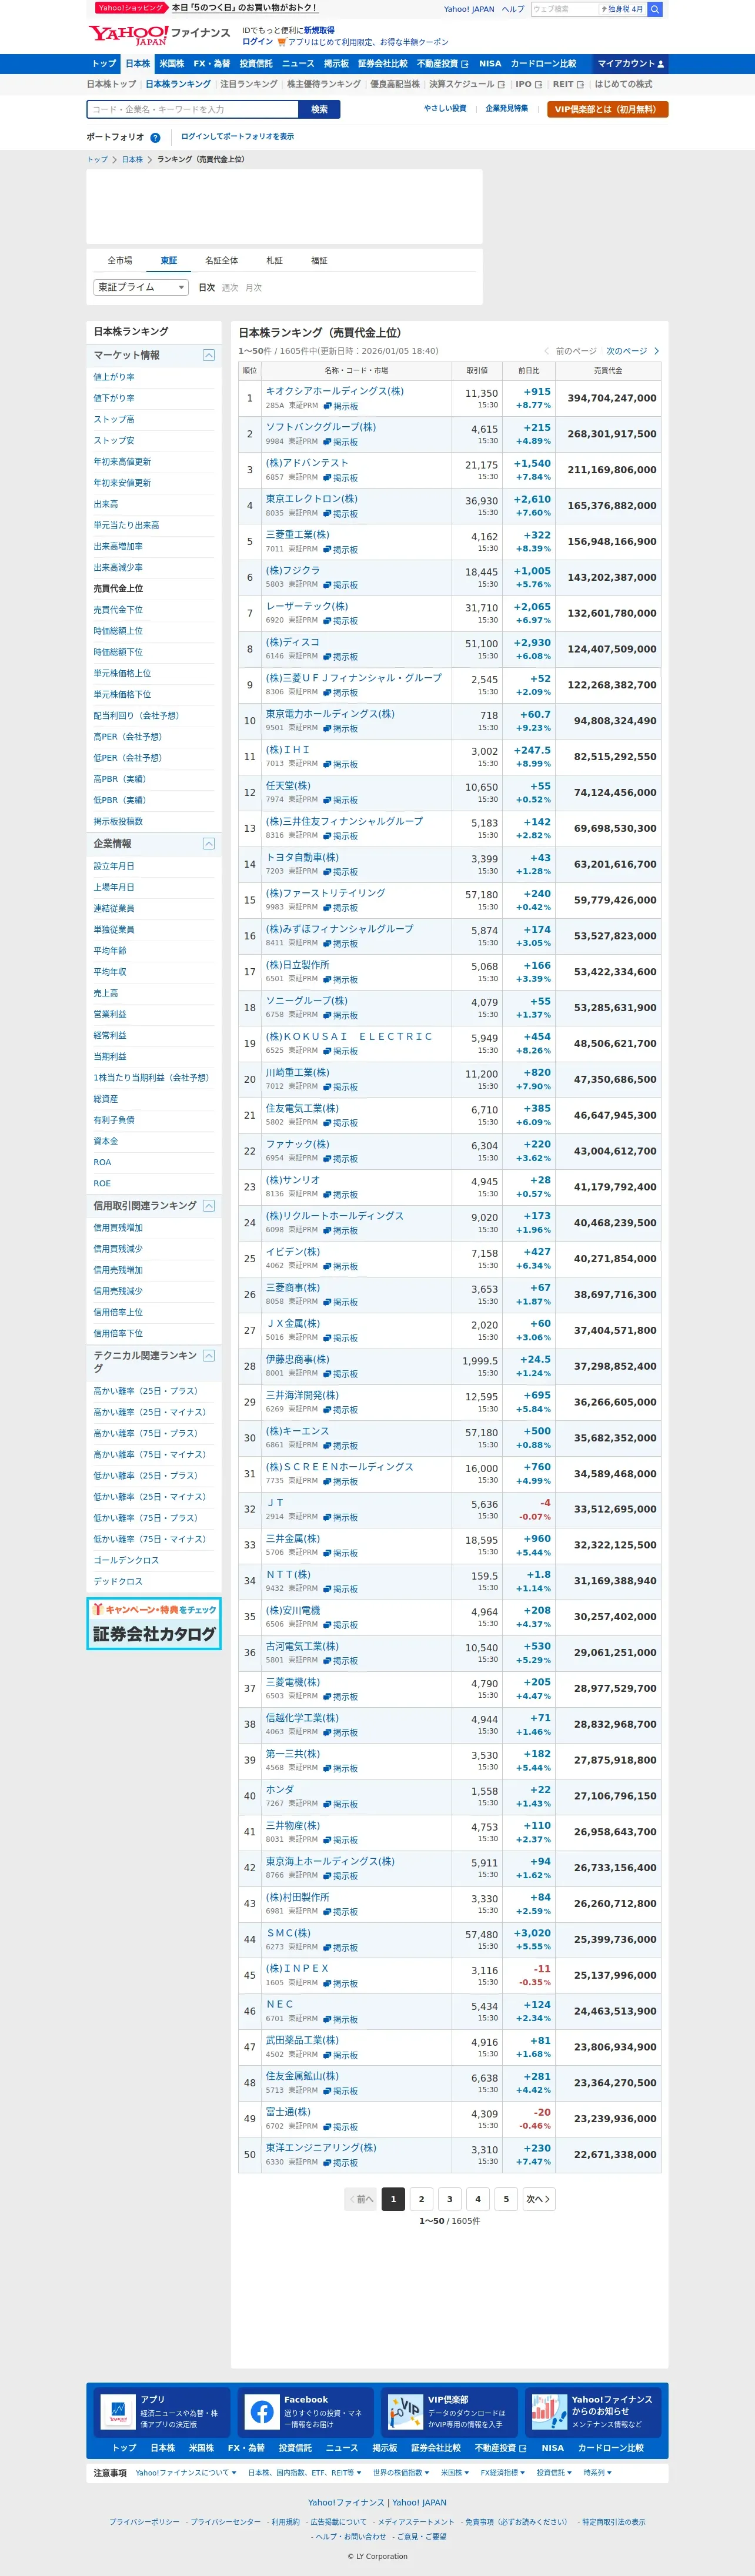Click the board icon for ソフトバンクグループ

[x=327, y=442]
